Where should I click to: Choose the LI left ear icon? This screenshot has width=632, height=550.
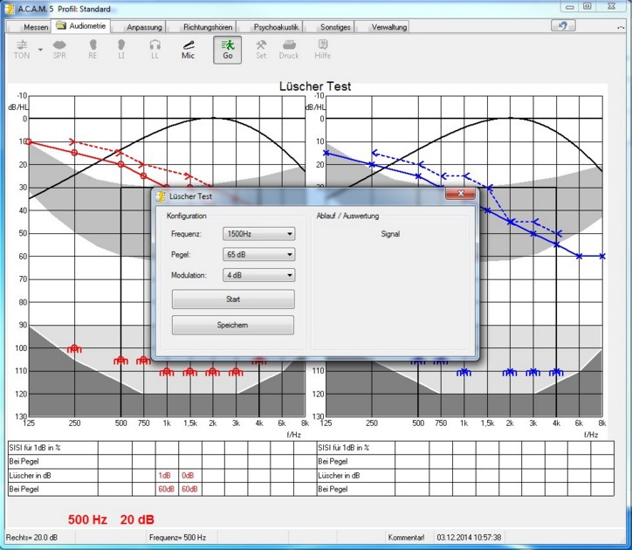121,50
